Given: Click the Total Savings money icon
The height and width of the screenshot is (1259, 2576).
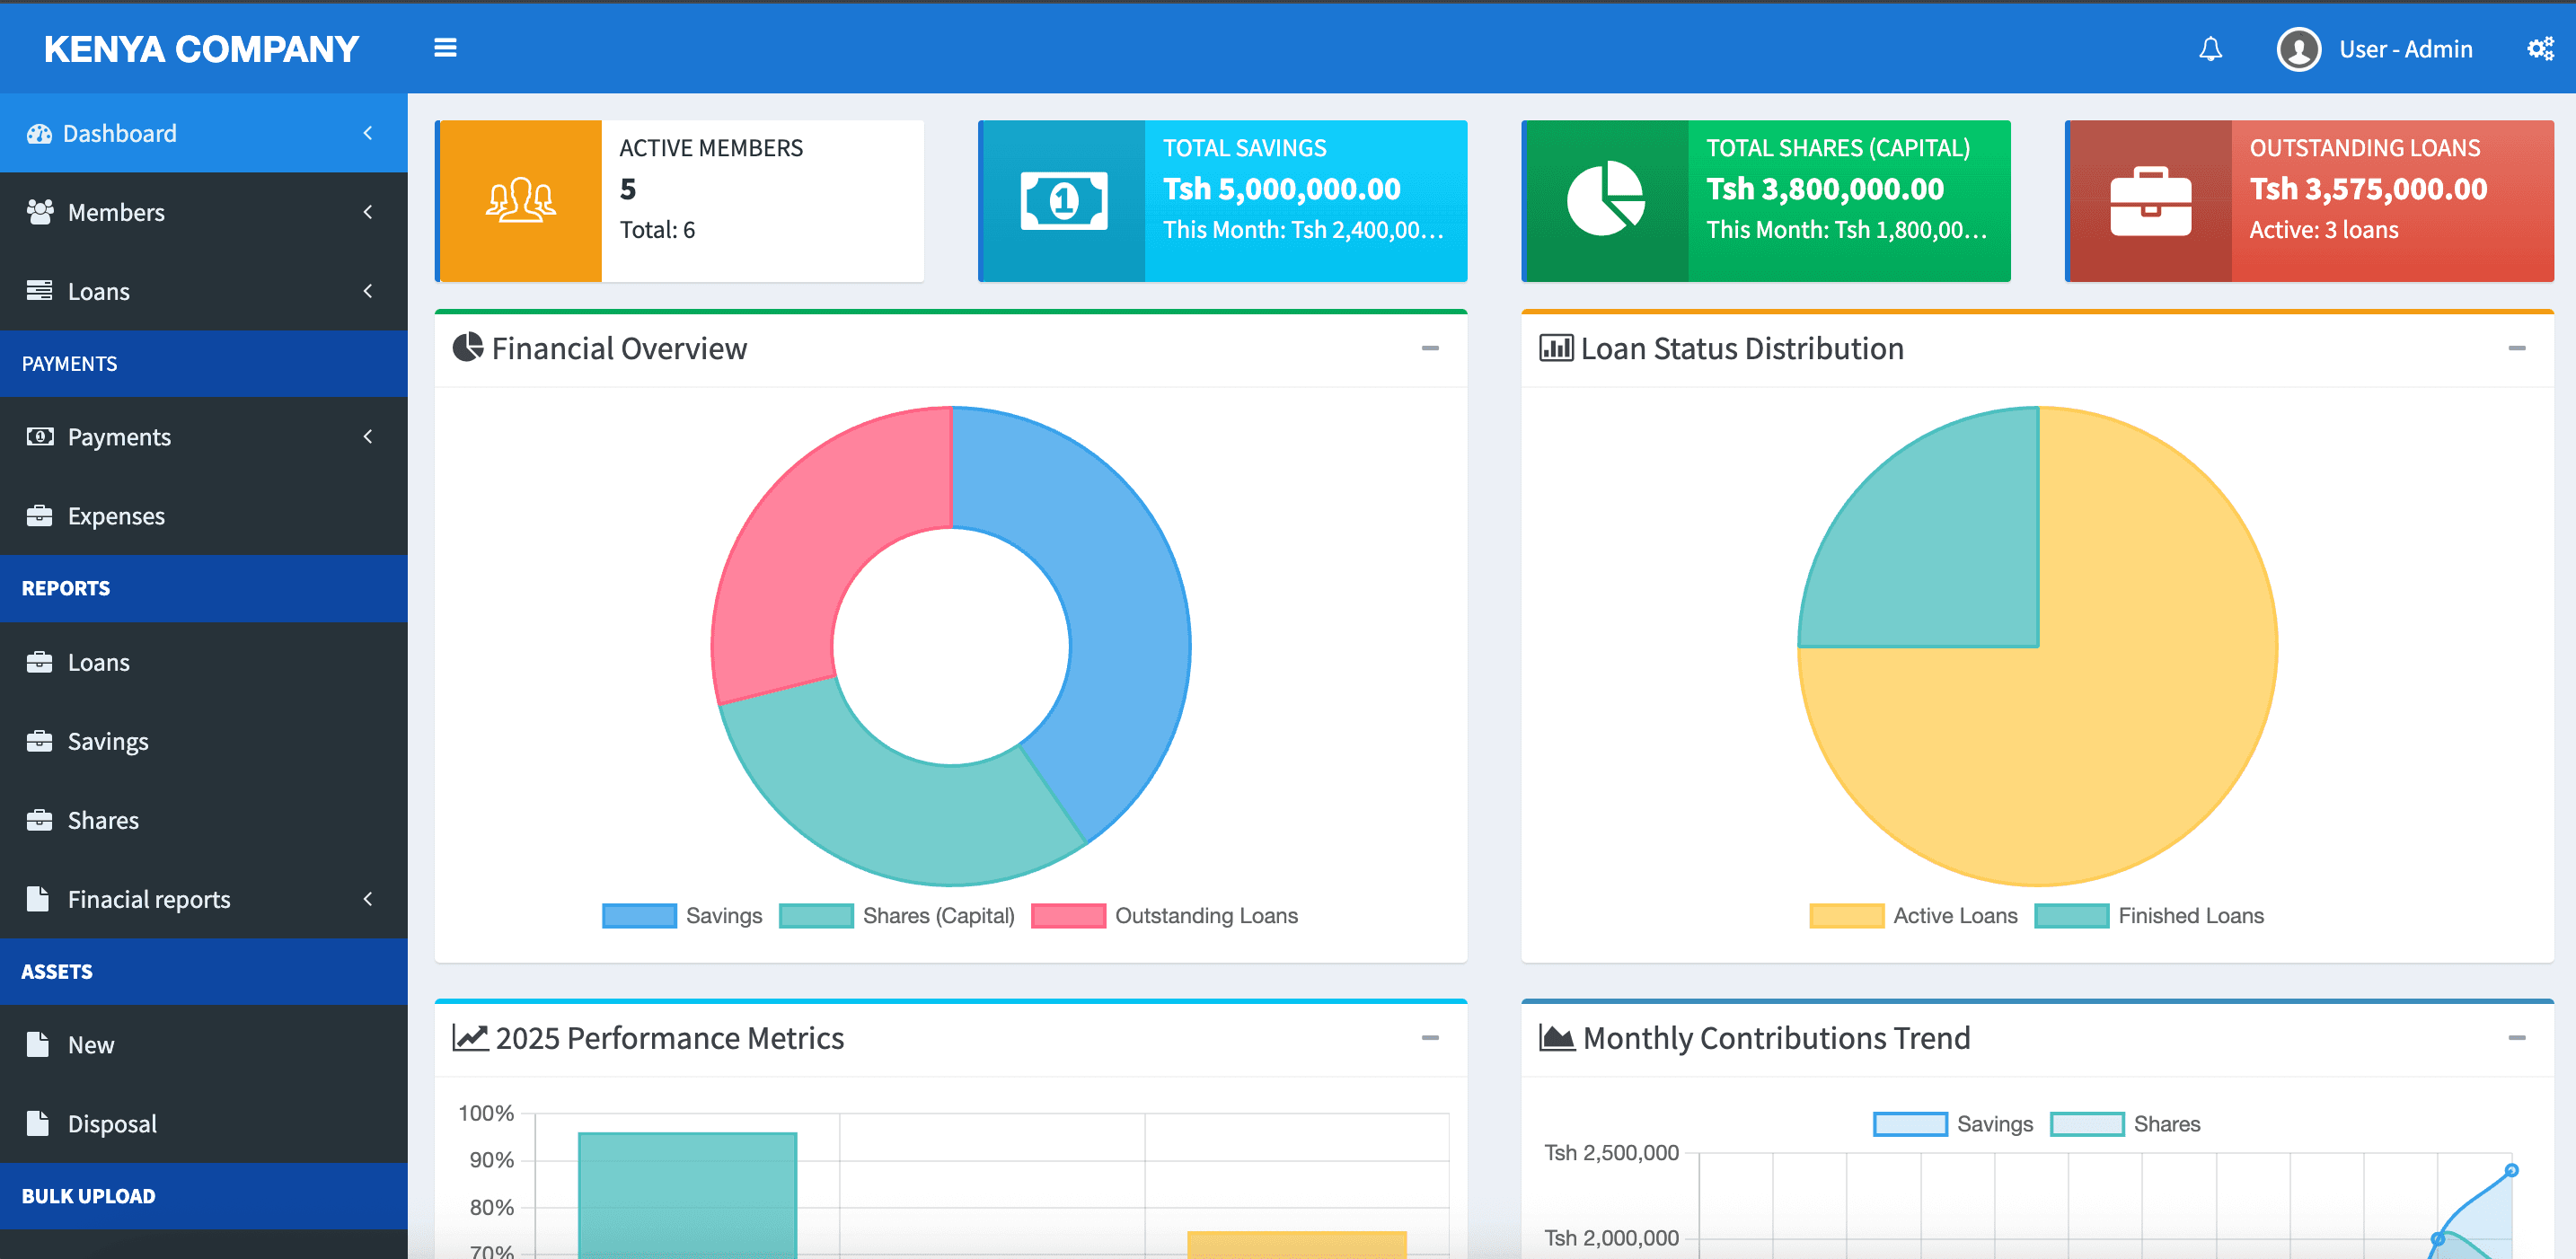Looking at the screenshot, I should (x=1063, y=201).
